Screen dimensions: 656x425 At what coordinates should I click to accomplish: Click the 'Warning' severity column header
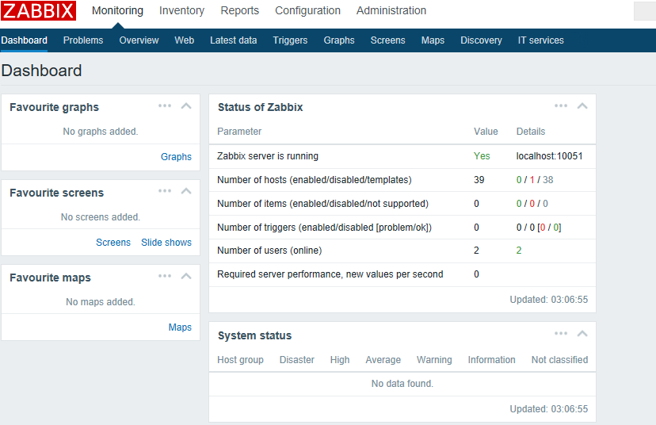tap(434, 360)
